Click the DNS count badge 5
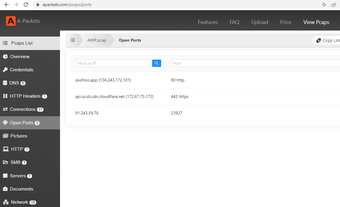340x207 pixels. coord(23,83)
